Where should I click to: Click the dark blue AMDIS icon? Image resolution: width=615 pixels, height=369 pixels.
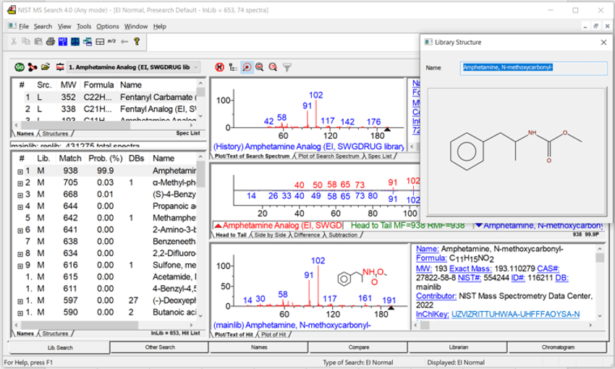(x=75, y=41)
